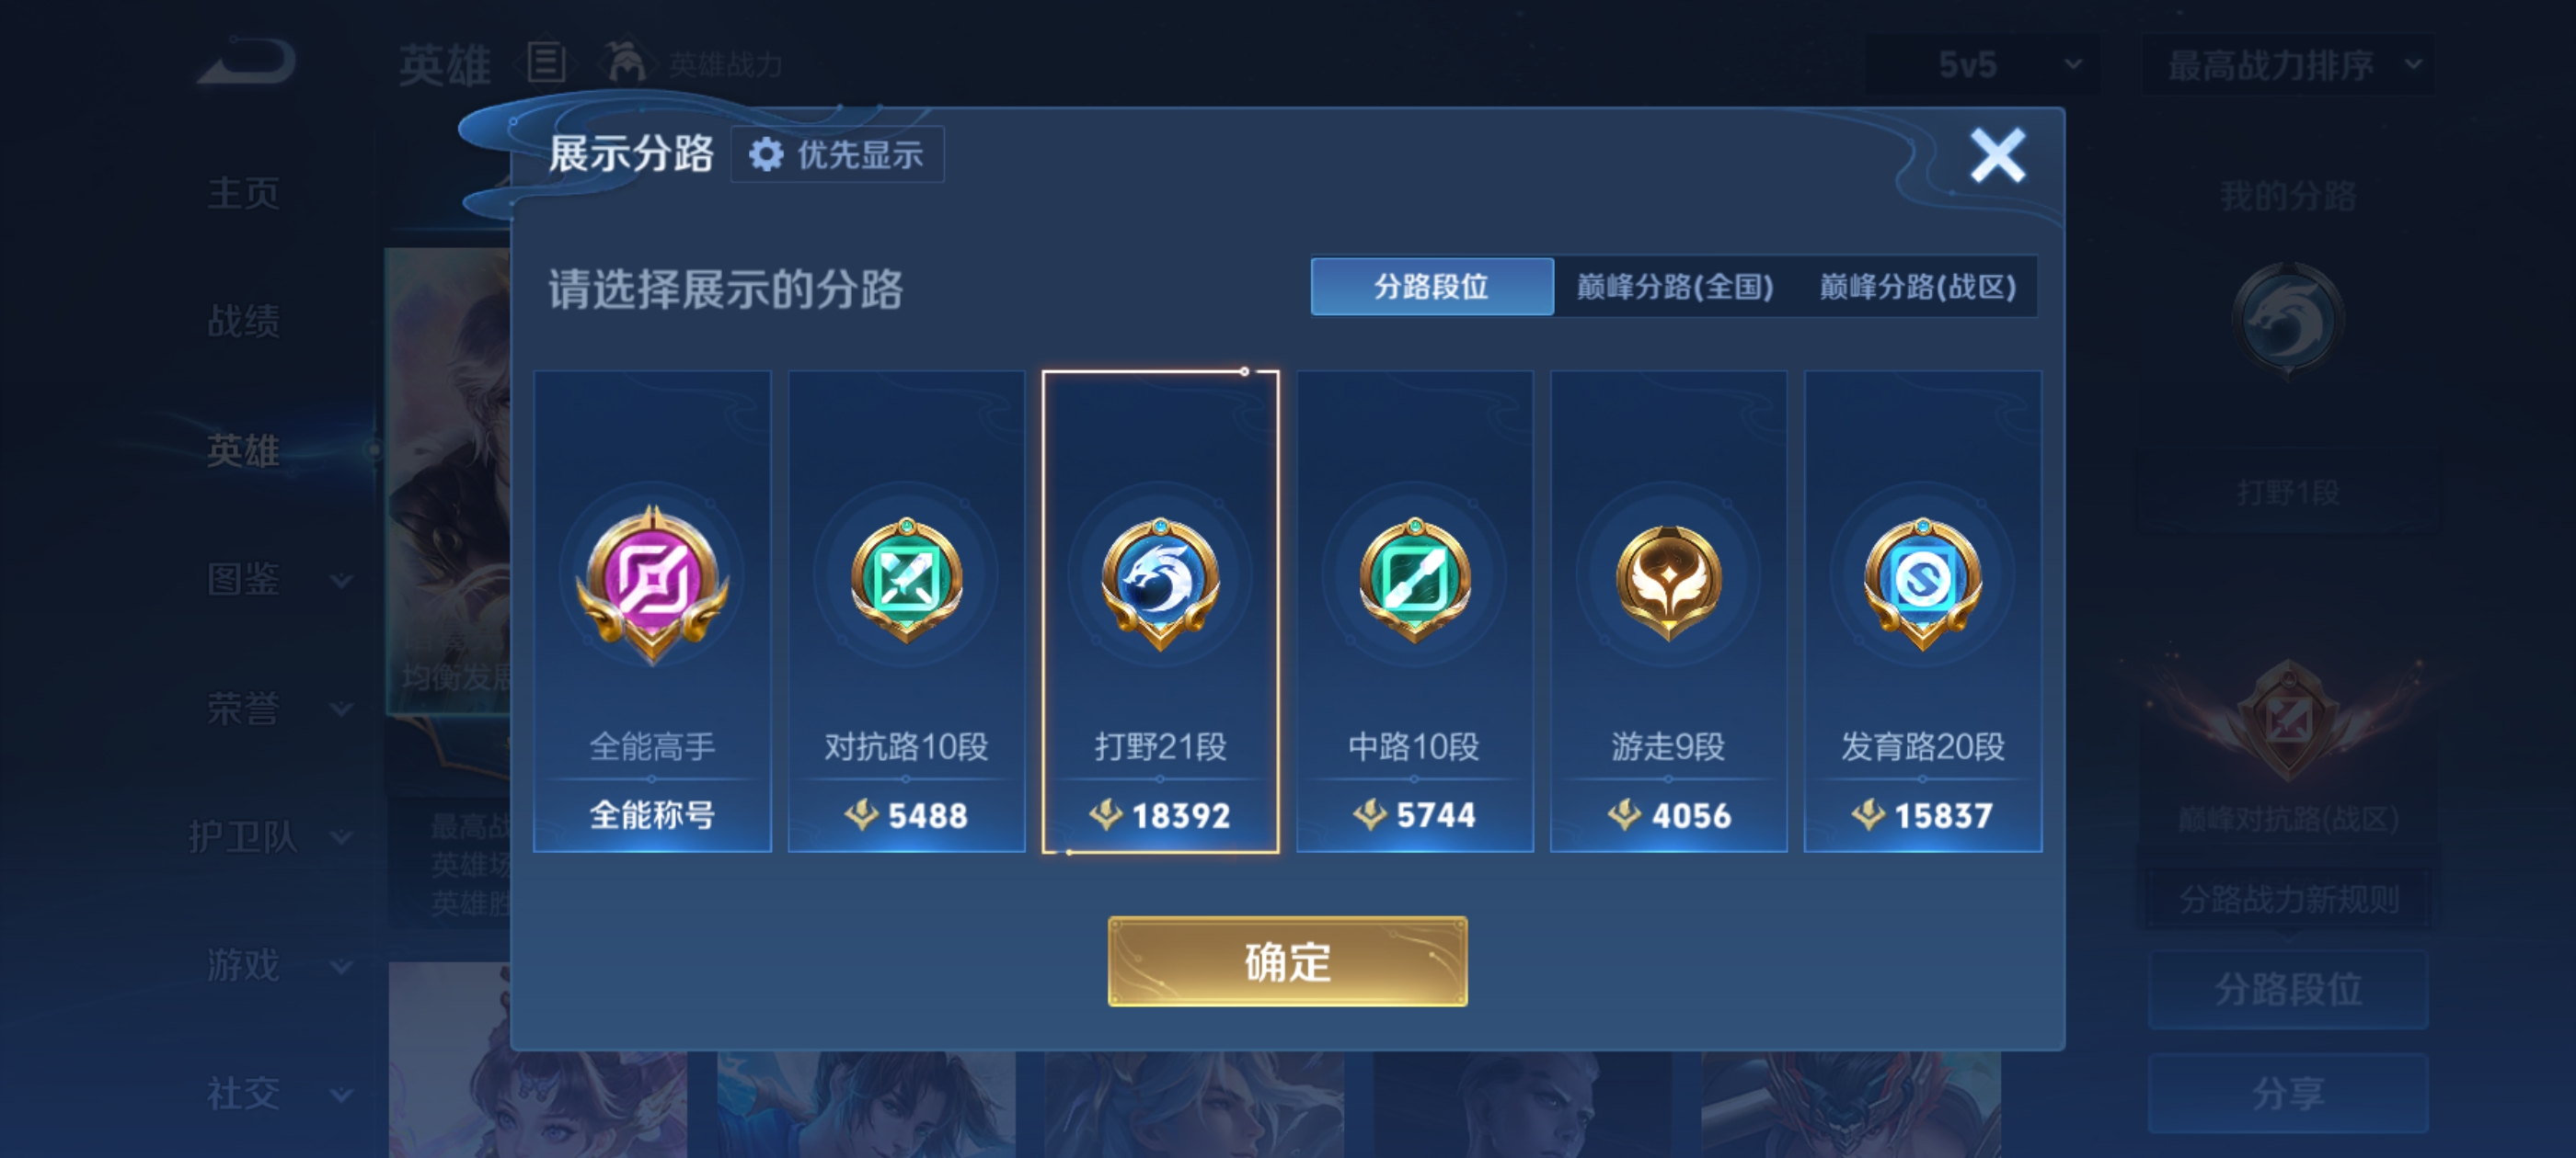2576x1158 pixels.
Task: Click the 分享 button on the right
Action: pyautogui.click(x=2288, y=1093)
